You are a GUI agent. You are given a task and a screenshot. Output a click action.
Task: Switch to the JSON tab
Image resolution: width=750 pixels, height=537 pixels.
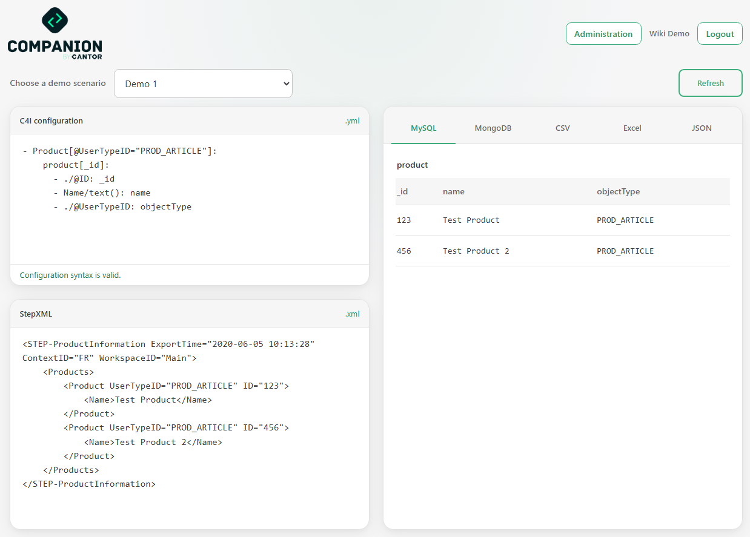click(702, 128)
